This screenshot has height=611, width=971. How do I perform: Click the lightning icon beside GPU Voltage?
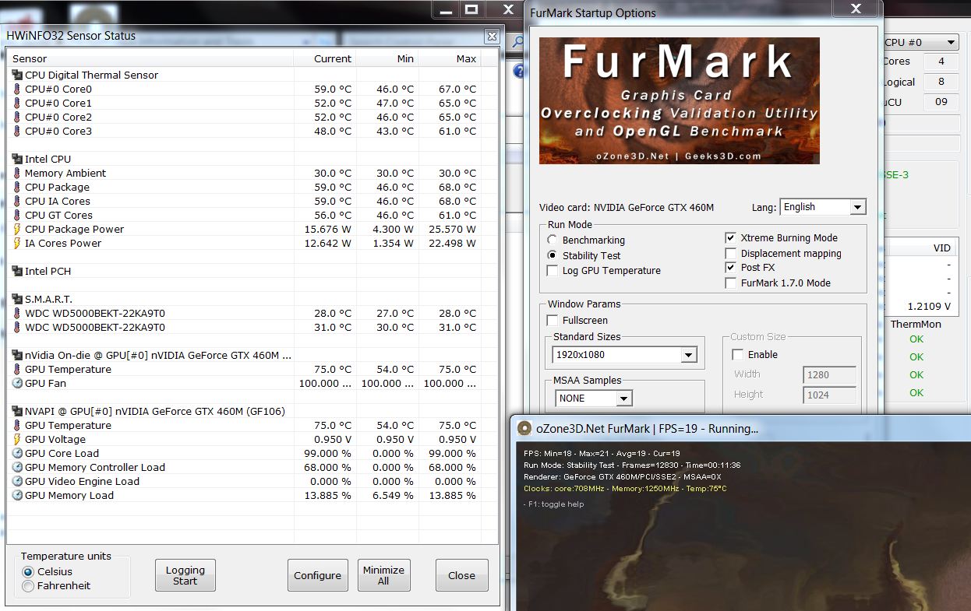tap(17, 439)
